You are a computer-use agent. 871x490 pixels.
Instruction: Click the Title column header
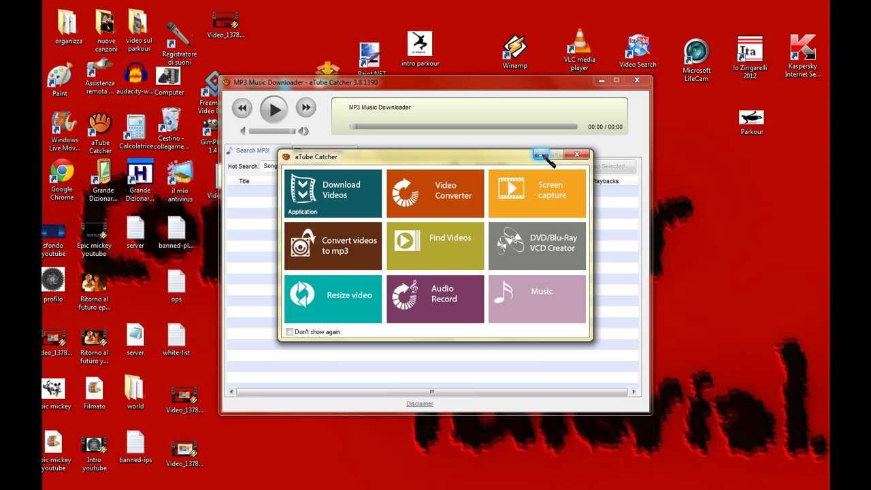point(244,181)
